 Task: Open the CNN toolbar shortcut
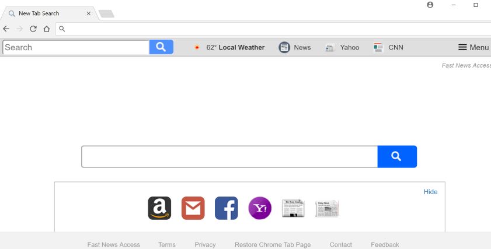[x=388, y=47]
